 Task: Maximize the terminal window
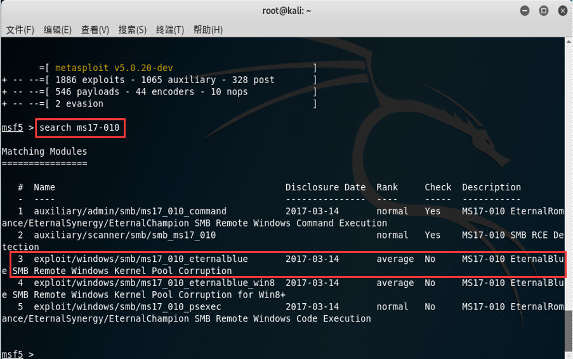click(544, 11)
